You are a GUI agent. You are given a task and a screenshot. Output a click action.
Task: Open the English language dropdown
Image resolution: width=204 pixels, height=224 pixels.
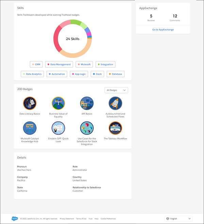[178, 219]
